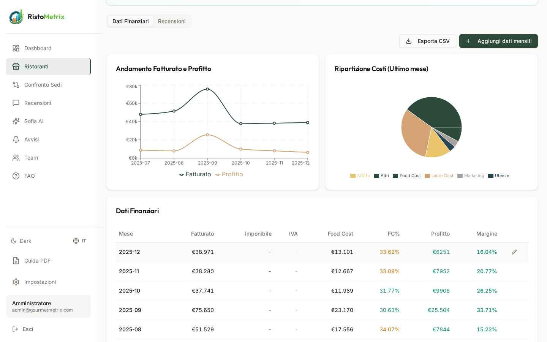Click the FC% column header

click(x=394, y=234)
